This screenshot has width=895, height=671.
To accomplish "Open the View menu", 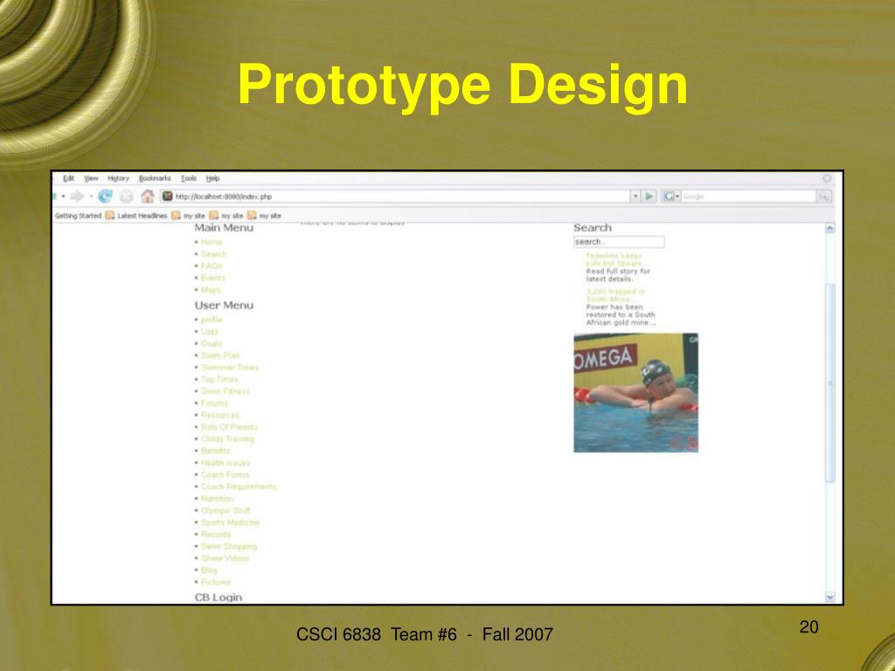I will coord(91,178).
